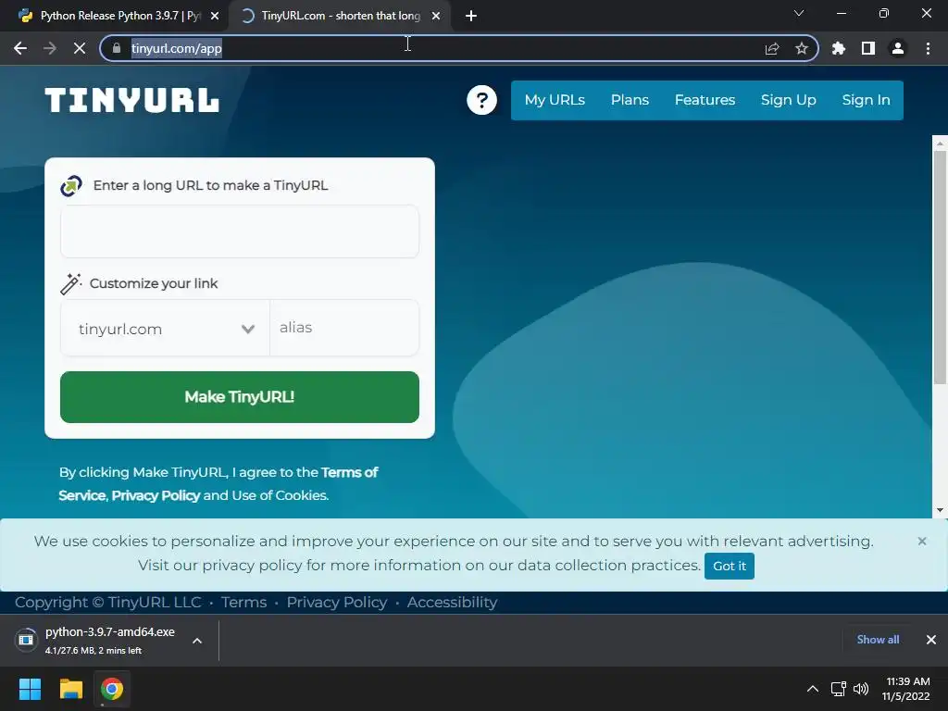Open File Explorer from taskbar
This screenshot has width=948, height=711.
pos(70,689)
